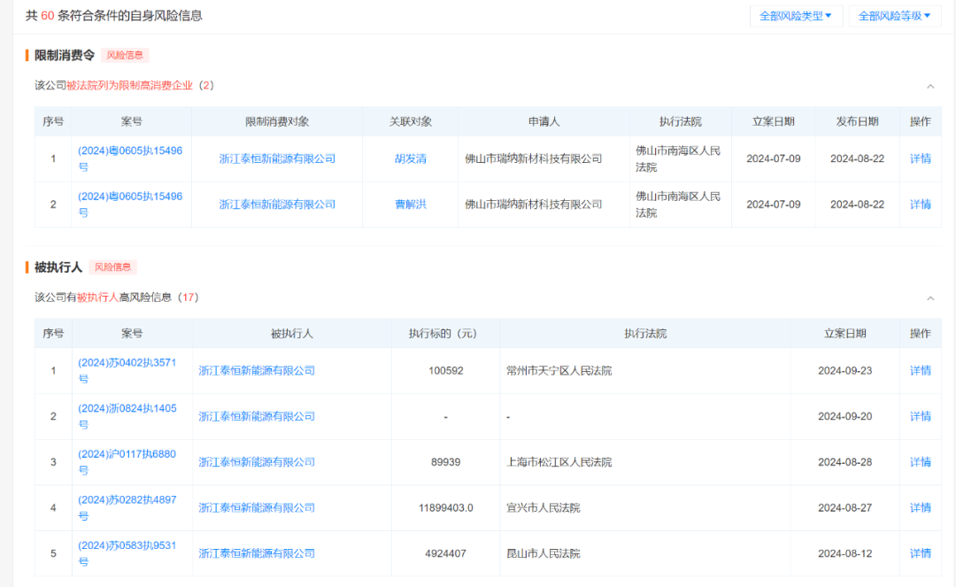956x587 pixels.
Task: Collapse the 限制消费令 section chevron
Action: pyautogui.click(x=930, y=87)
